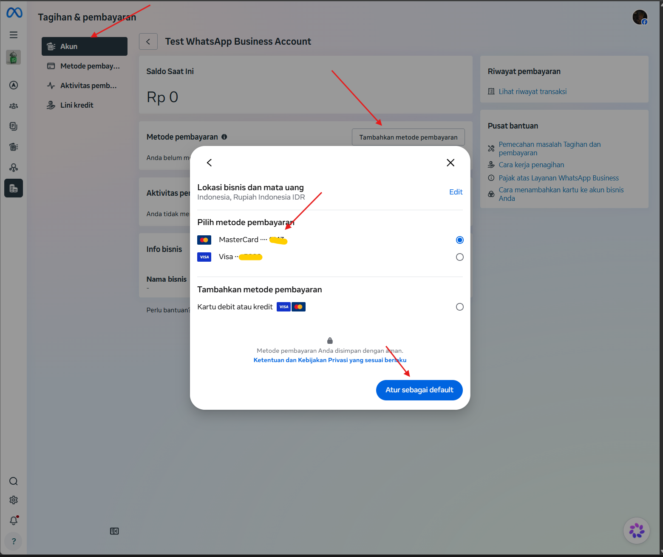The width and height of the screenshot is (663, 557).
Task: Toggle the collapse sidebar panel icon
Action: [x=114, y=531]
